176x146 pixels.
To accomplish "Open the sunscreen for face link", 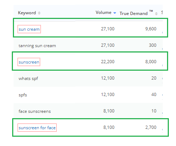I will pyautogui.click(x=37, y=128).
